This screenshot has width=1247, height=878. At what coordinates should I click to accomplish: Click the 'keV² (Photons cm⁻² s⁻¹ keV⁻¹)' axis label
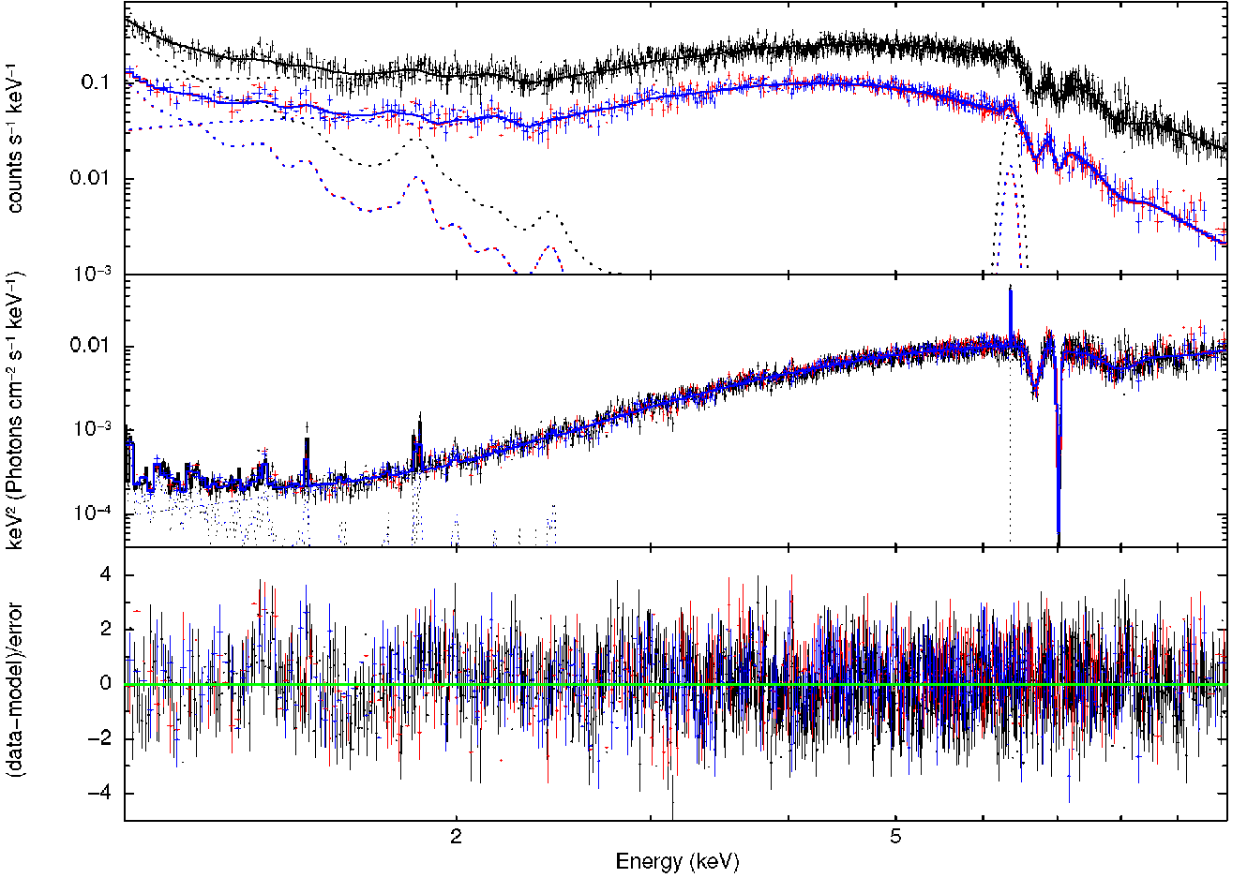pyautogui.click(x=16, y=409)
